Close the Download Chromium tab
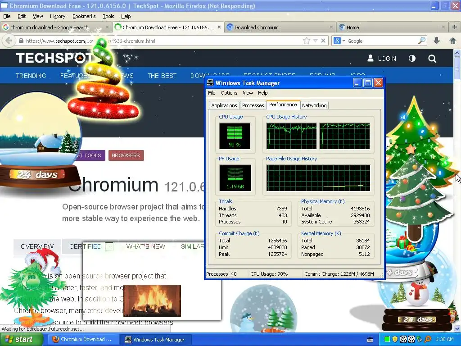 [331, 27]
